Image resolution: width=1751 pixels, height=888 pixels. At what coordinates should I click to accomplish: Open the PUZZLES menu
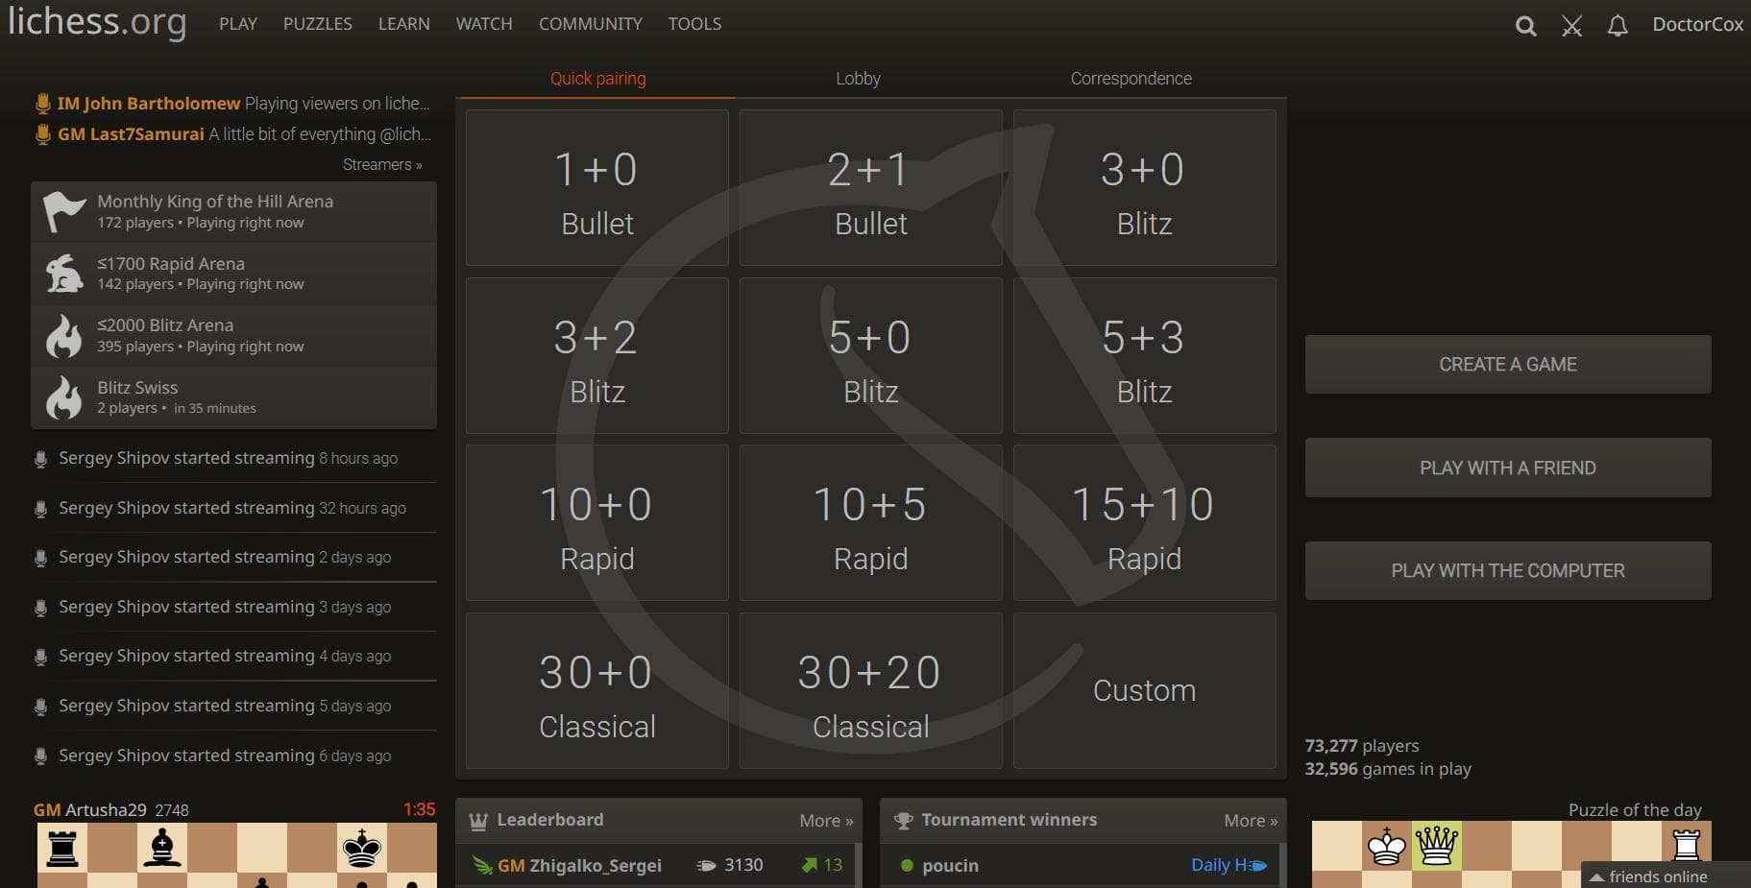pos(318,24)
